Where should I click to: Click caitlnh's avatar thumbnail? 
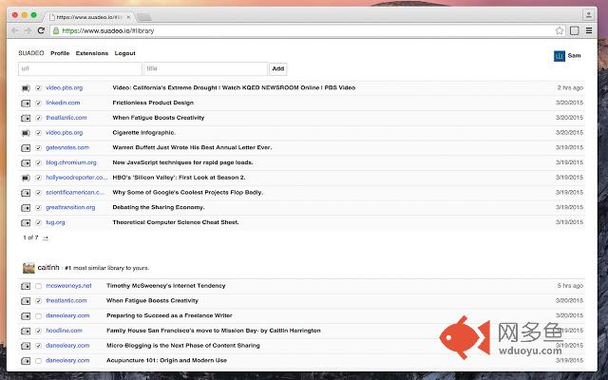point(28,268)
